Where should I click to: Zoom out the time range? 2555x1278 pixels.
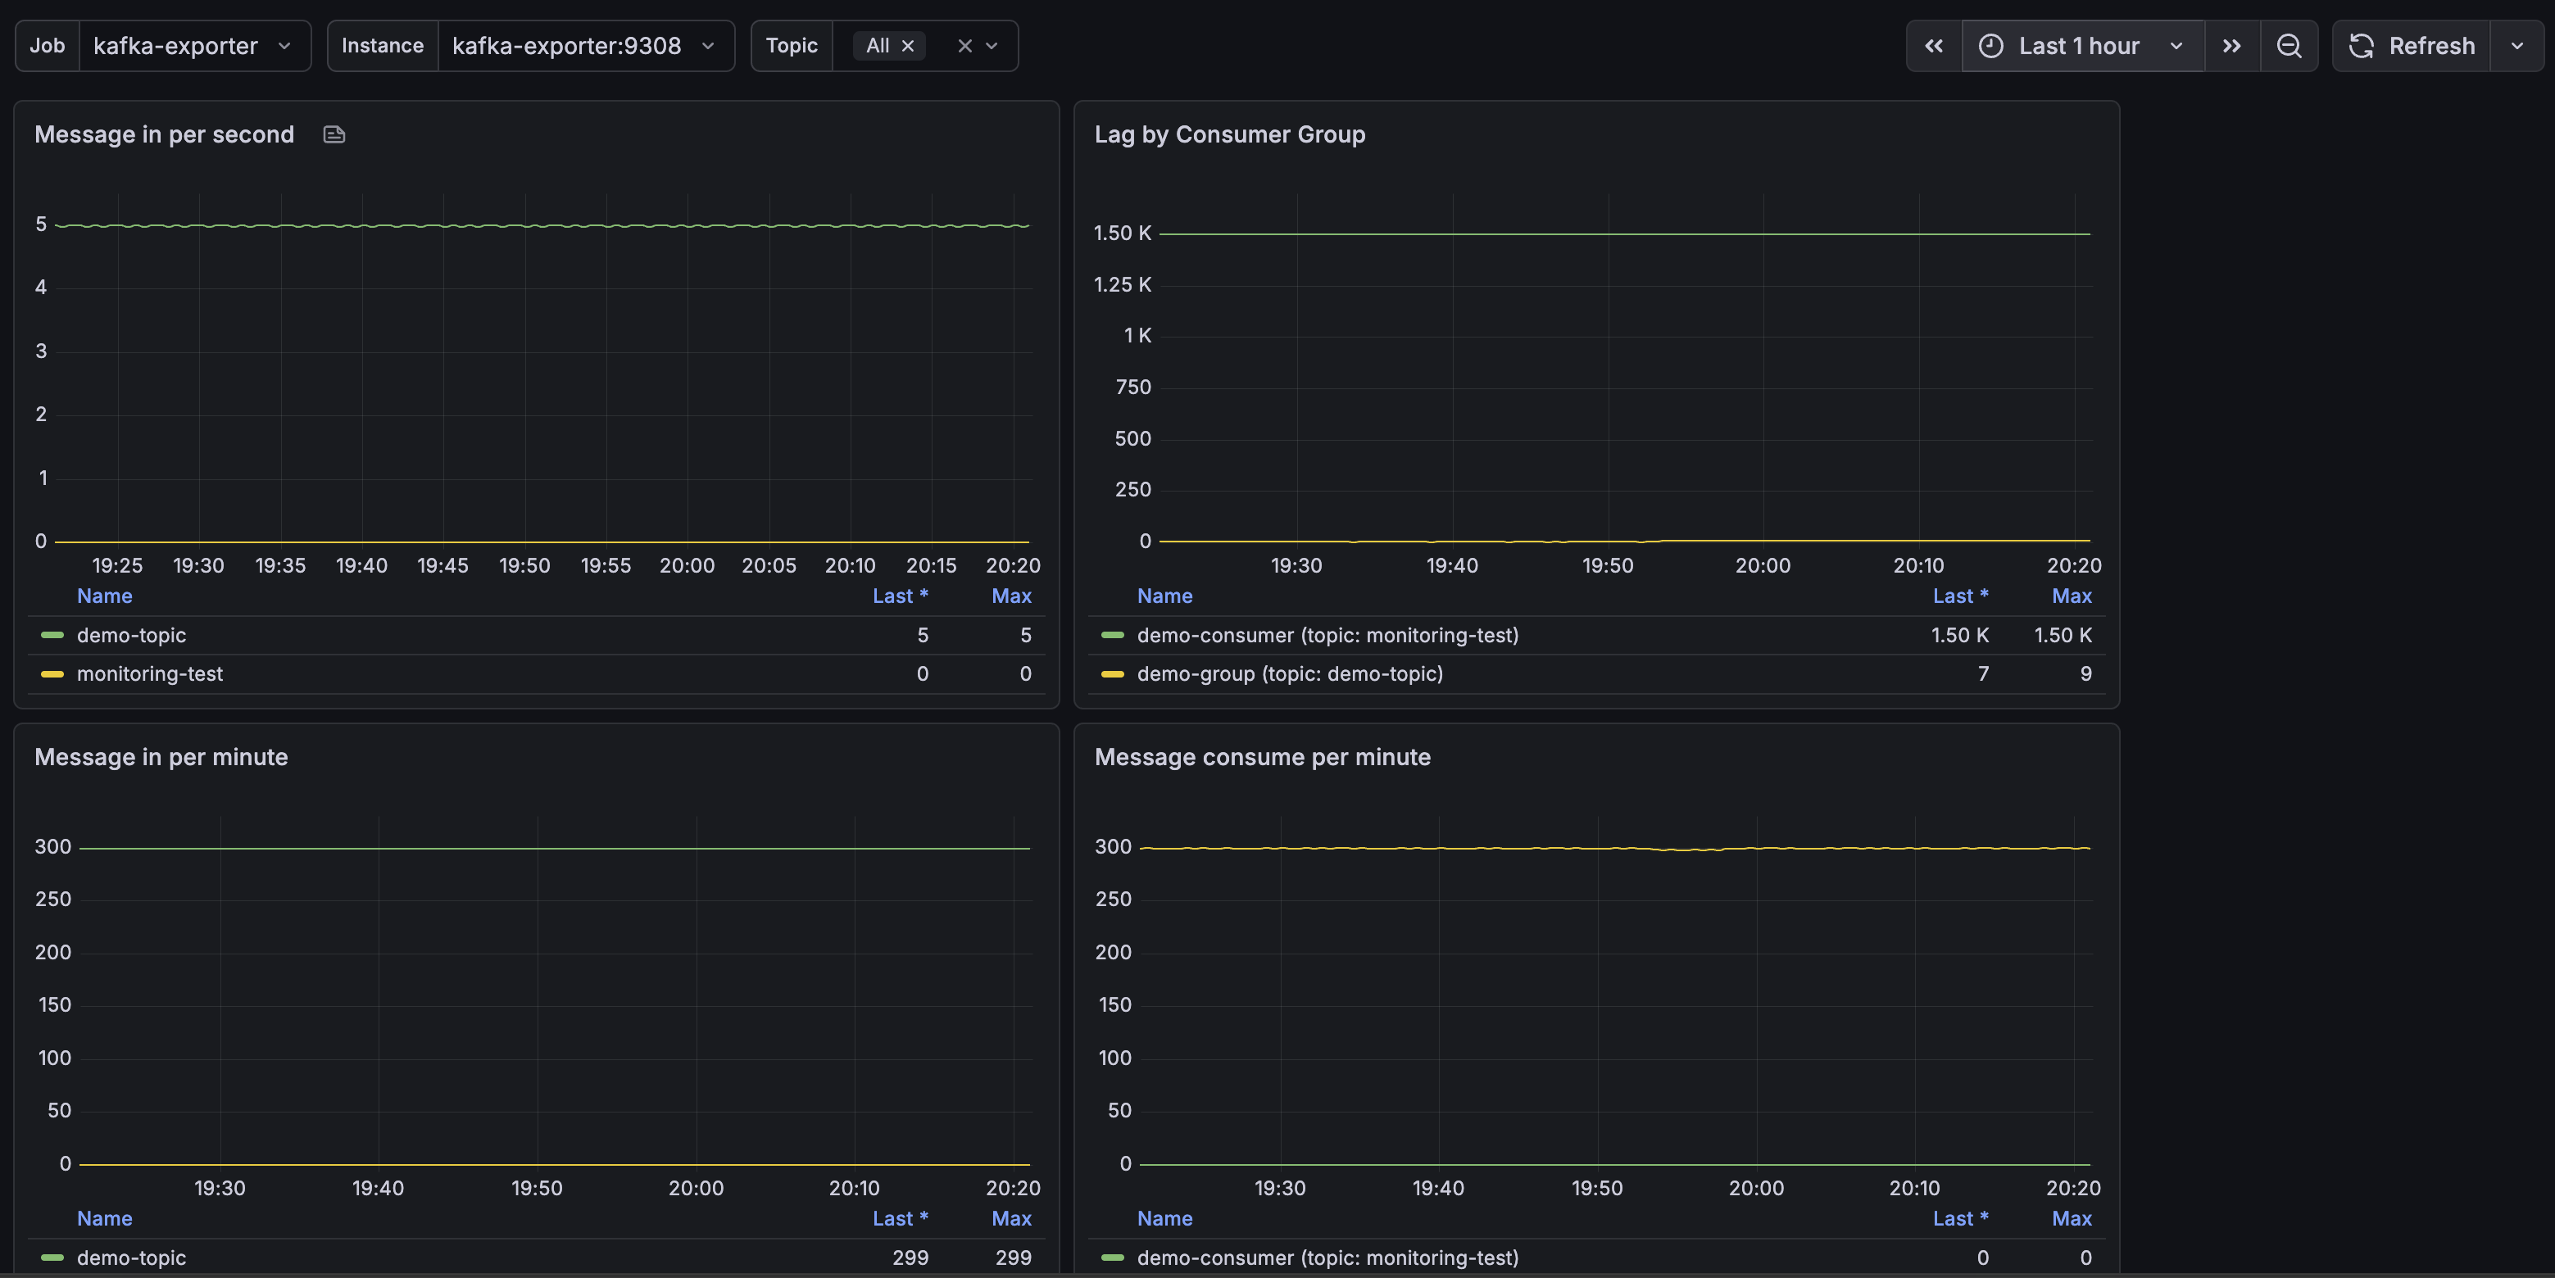point(2288,46)
